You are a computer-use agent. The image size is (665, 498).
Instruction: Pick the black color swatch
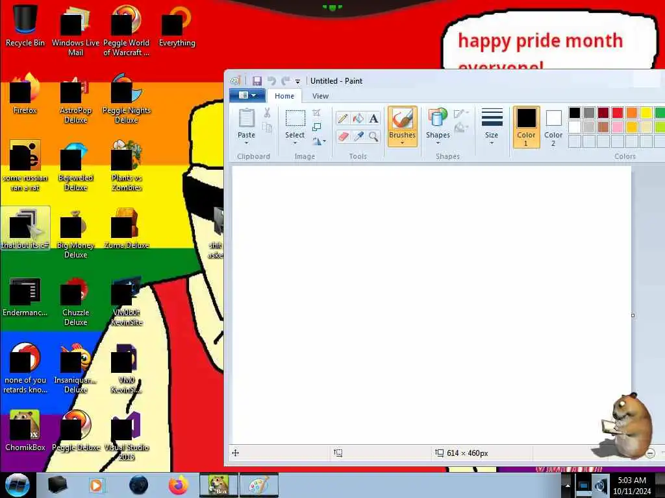point(574,113)
